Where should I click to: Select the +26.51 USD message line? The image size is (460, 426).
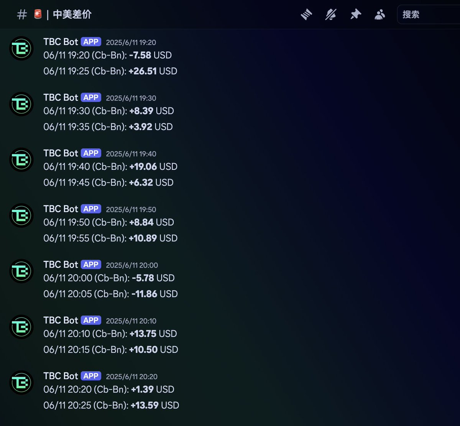click(x=110, y=71)
